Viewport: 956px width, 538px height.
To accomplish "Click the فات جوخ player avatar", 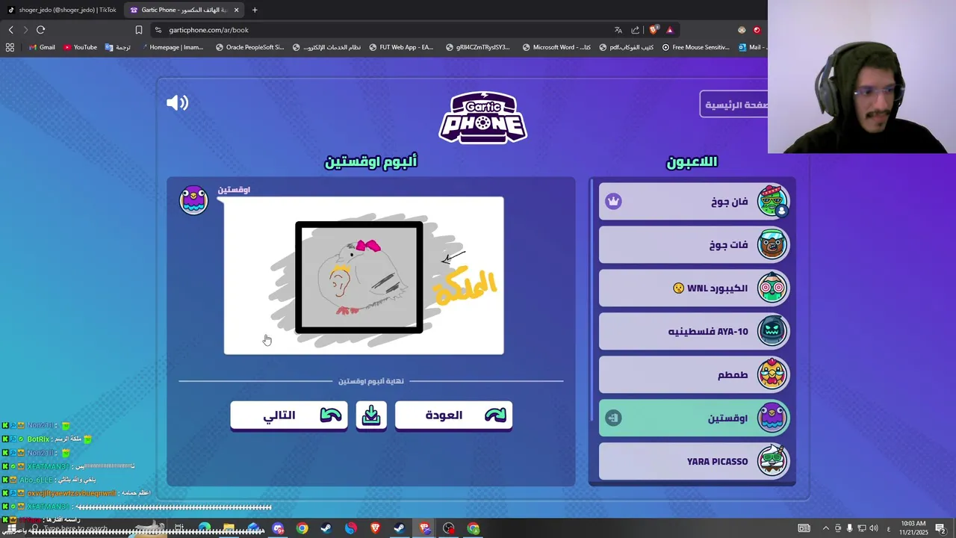I will click(x=772, y=245).
